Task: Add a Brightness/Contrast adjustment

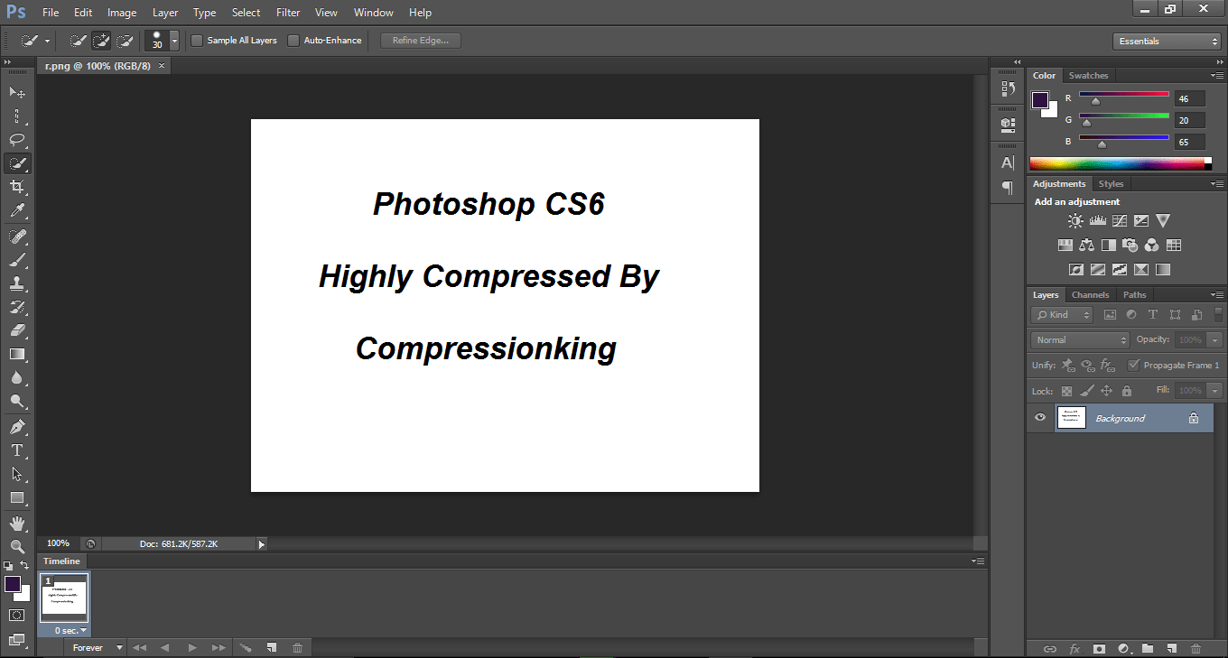Action: click(1074, 220)
